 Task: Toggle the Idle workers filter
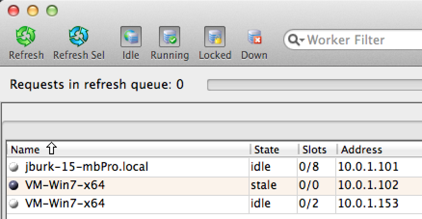(x=131, y=37)
